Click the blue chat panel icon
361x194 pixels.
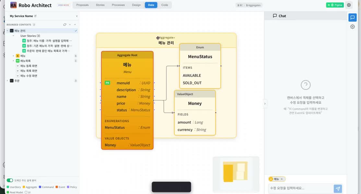click(x=352, y=17)
